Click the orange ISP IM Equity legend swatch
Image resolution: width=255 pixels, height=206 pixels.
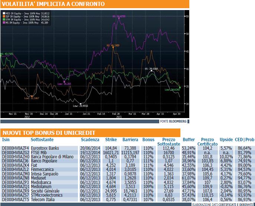pos(4,16)
